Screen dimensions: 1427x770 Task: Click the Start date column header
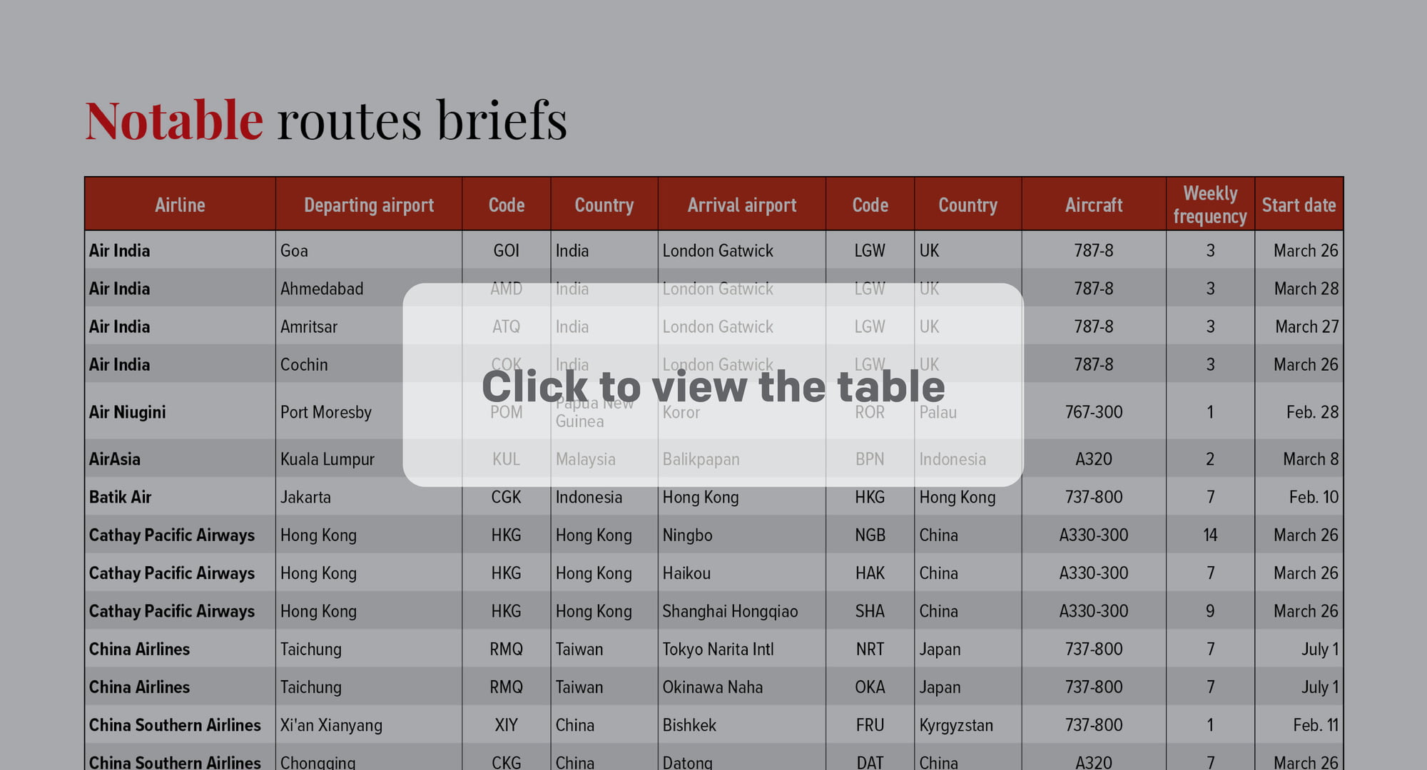tap(1299, 205)
